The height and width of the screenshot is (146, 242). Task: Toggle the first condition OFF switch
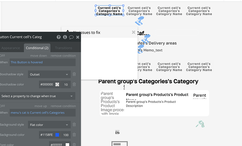pos(2,56)
